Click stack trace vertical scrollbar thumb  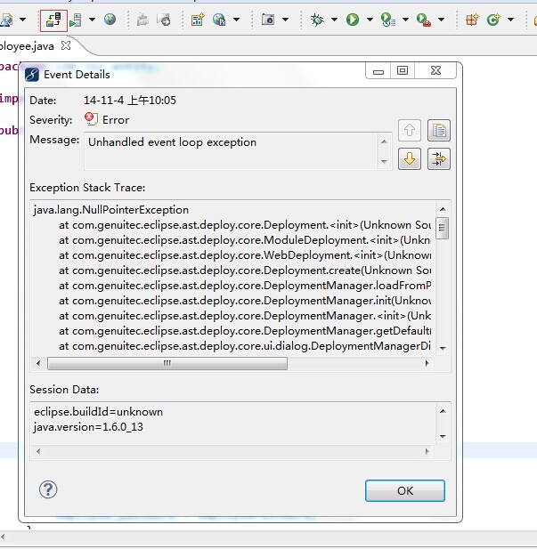[x=442, y=229]
